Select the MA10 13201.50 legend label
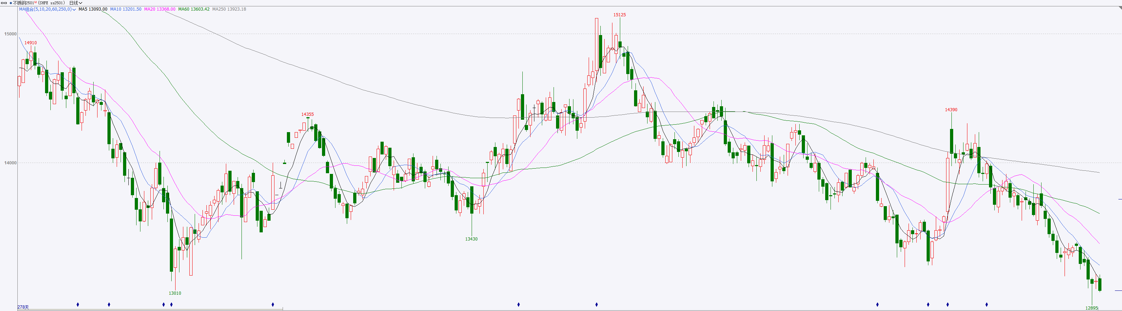The height and width of the screenshot is (311, 1122). 126,9
